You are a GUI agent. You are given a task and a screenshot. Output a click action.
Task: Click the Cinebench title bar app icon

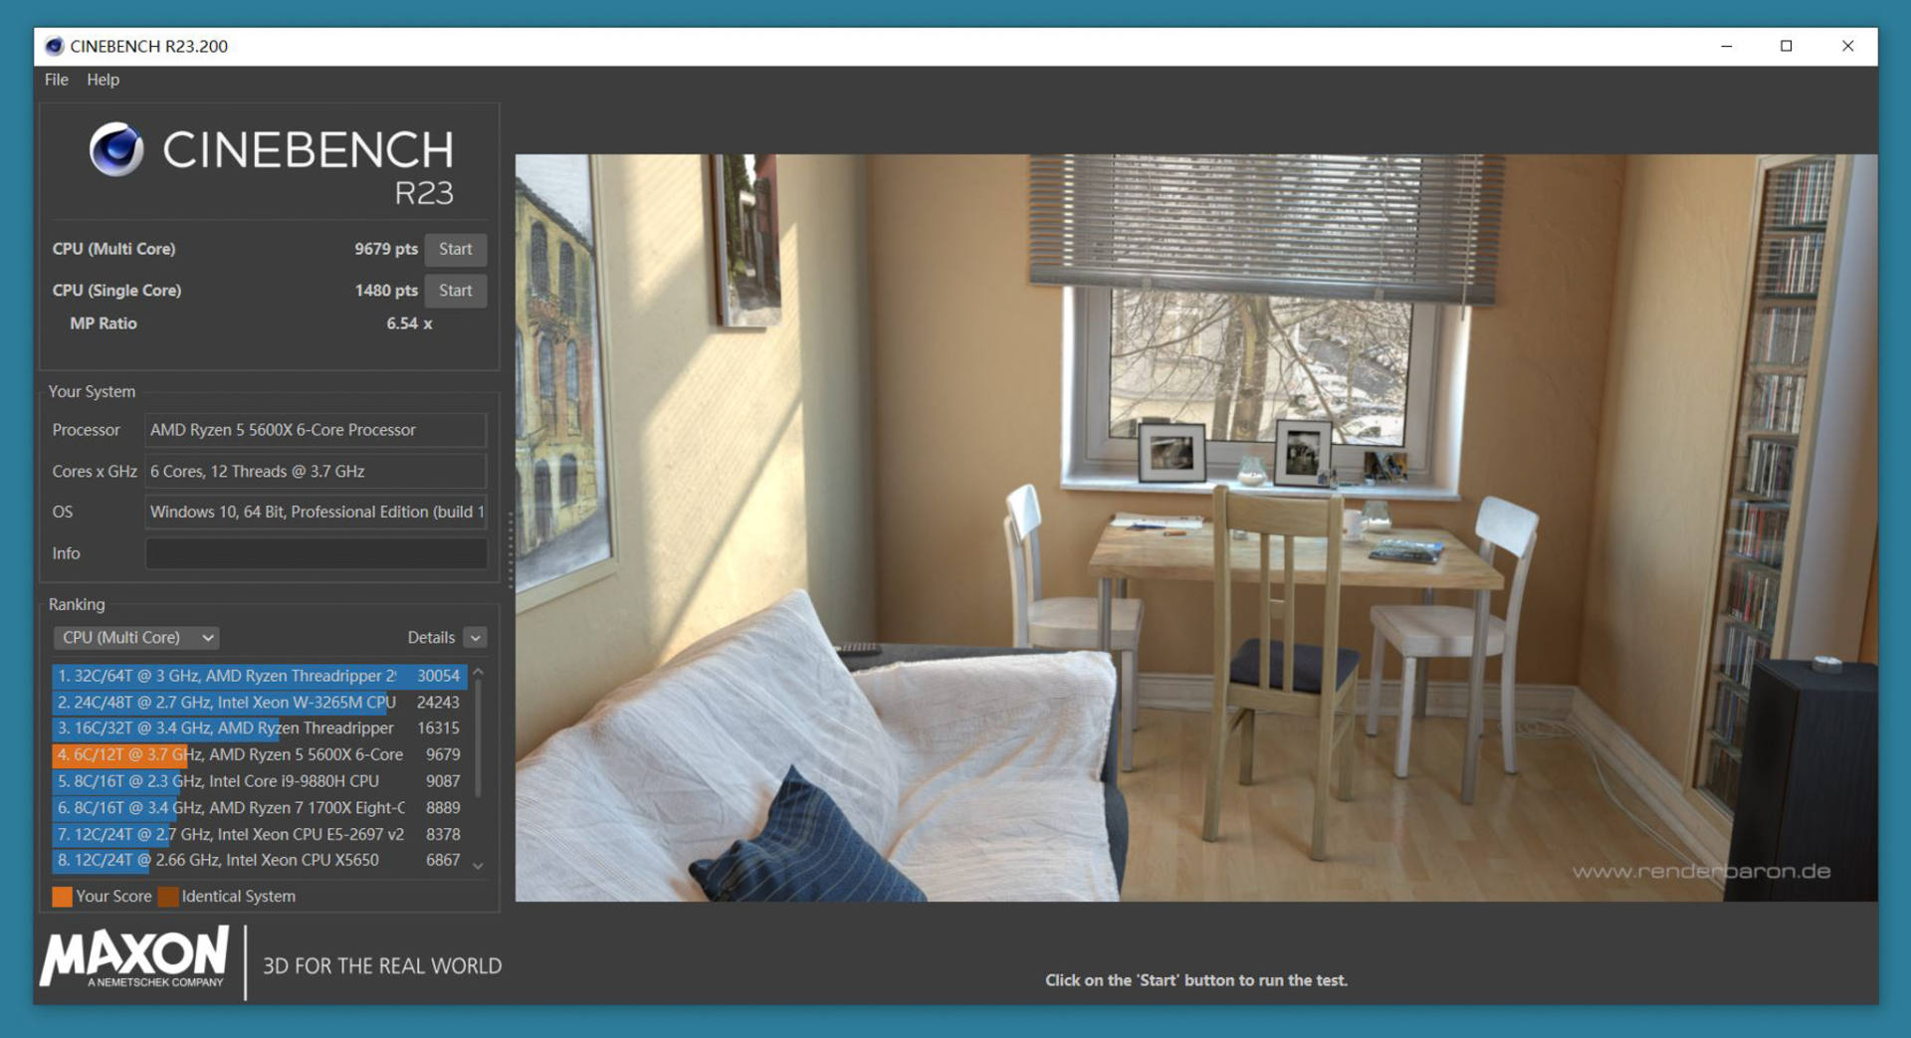point(54,46)
